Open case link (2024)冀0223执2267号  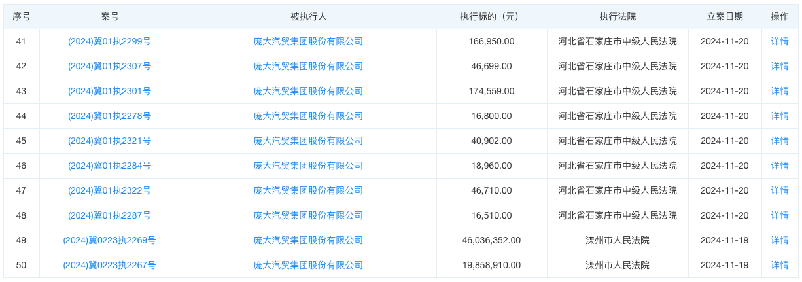(109, 265)
